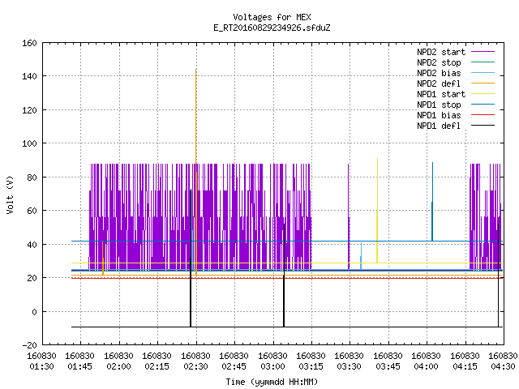Click the x-axis tick label 02:30

point(195,366)
